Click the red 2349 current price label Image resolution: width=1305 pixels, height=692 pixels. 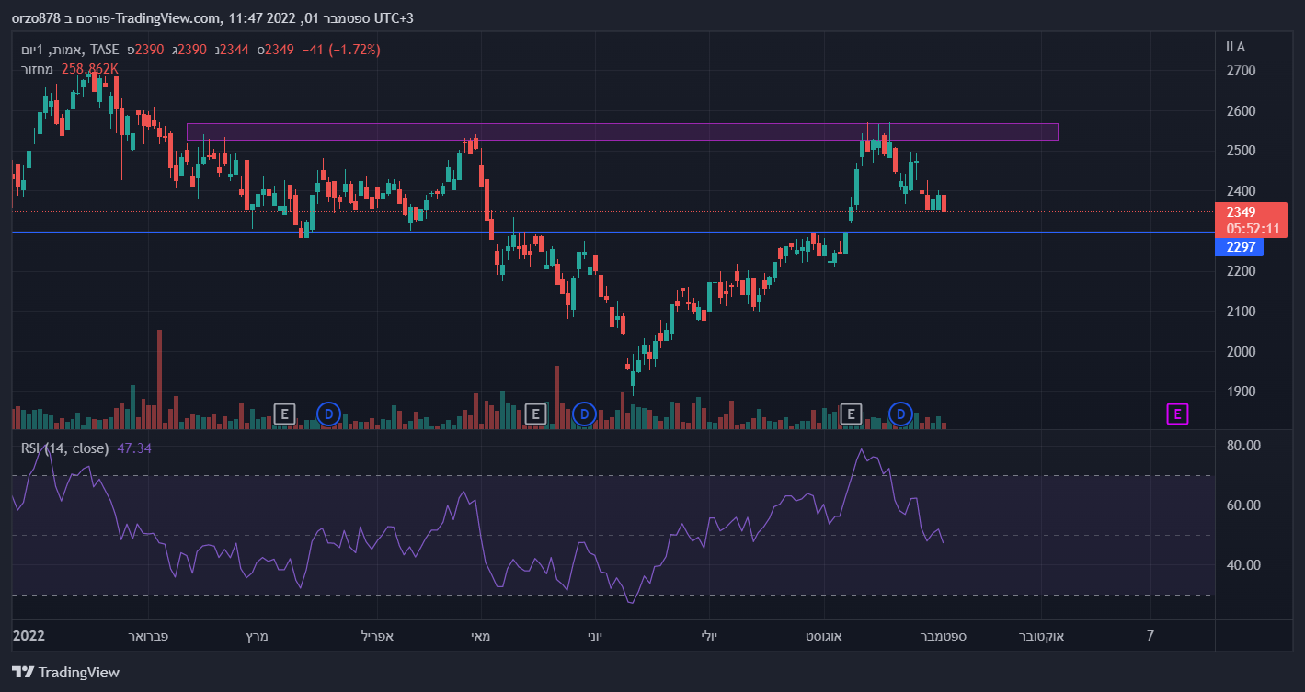1241,212
